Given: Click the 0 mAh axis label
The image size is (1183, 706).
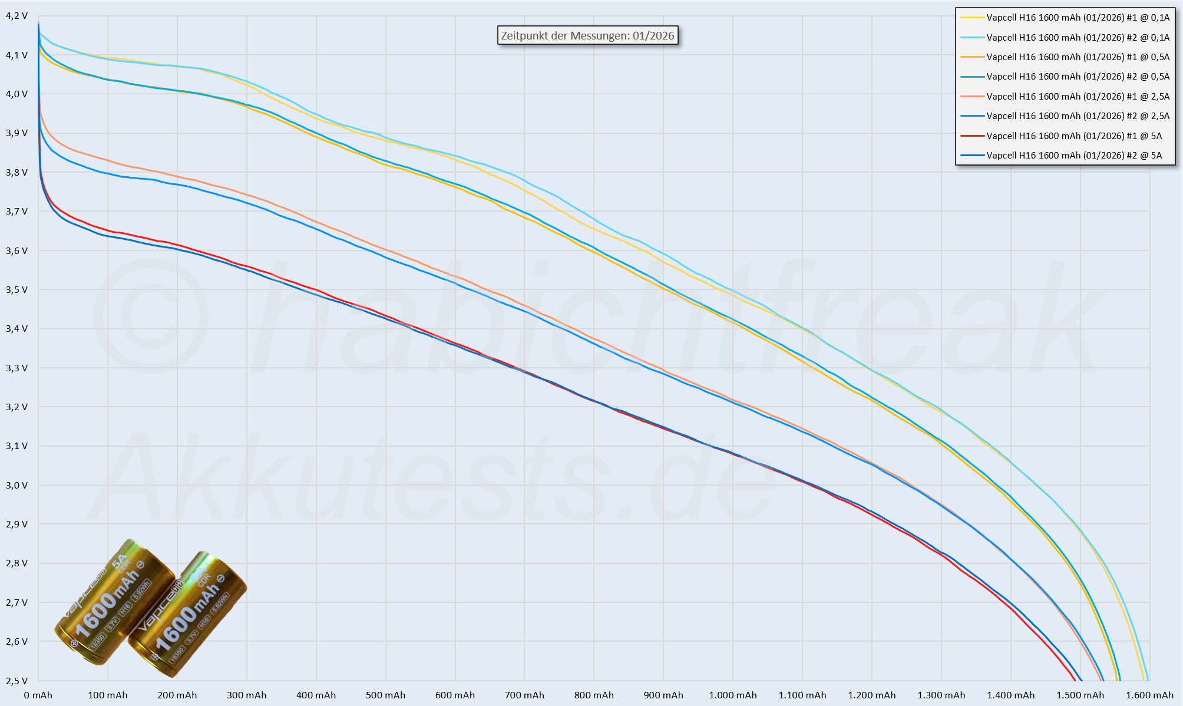Looking at the screenshot, I should pos(38,695).
